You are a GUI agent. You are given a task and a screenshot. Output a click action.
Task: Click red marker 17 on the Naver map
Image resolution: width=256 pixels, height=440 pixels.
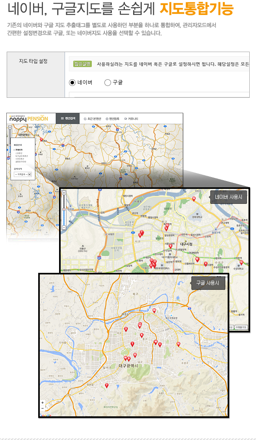(x=155, y=262)
